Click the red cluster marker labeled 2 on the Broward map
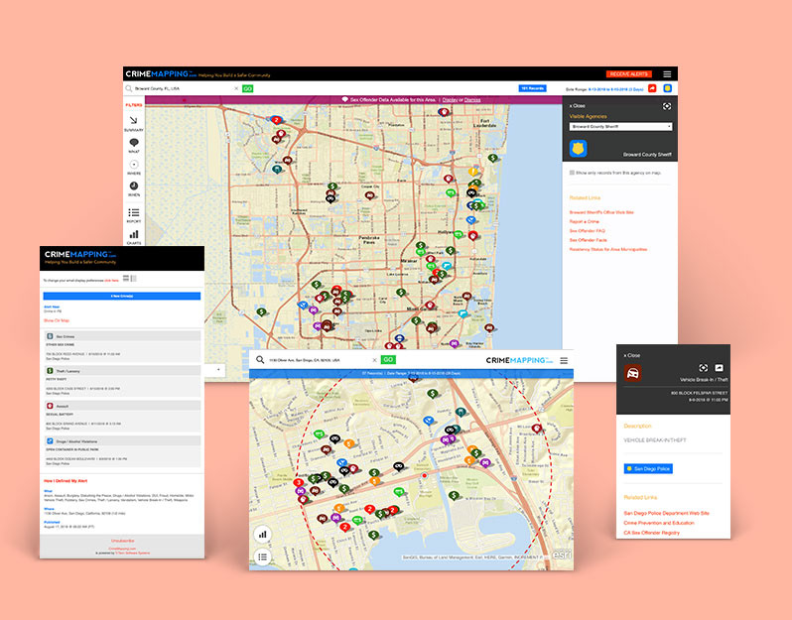 [x=276, y=120]
